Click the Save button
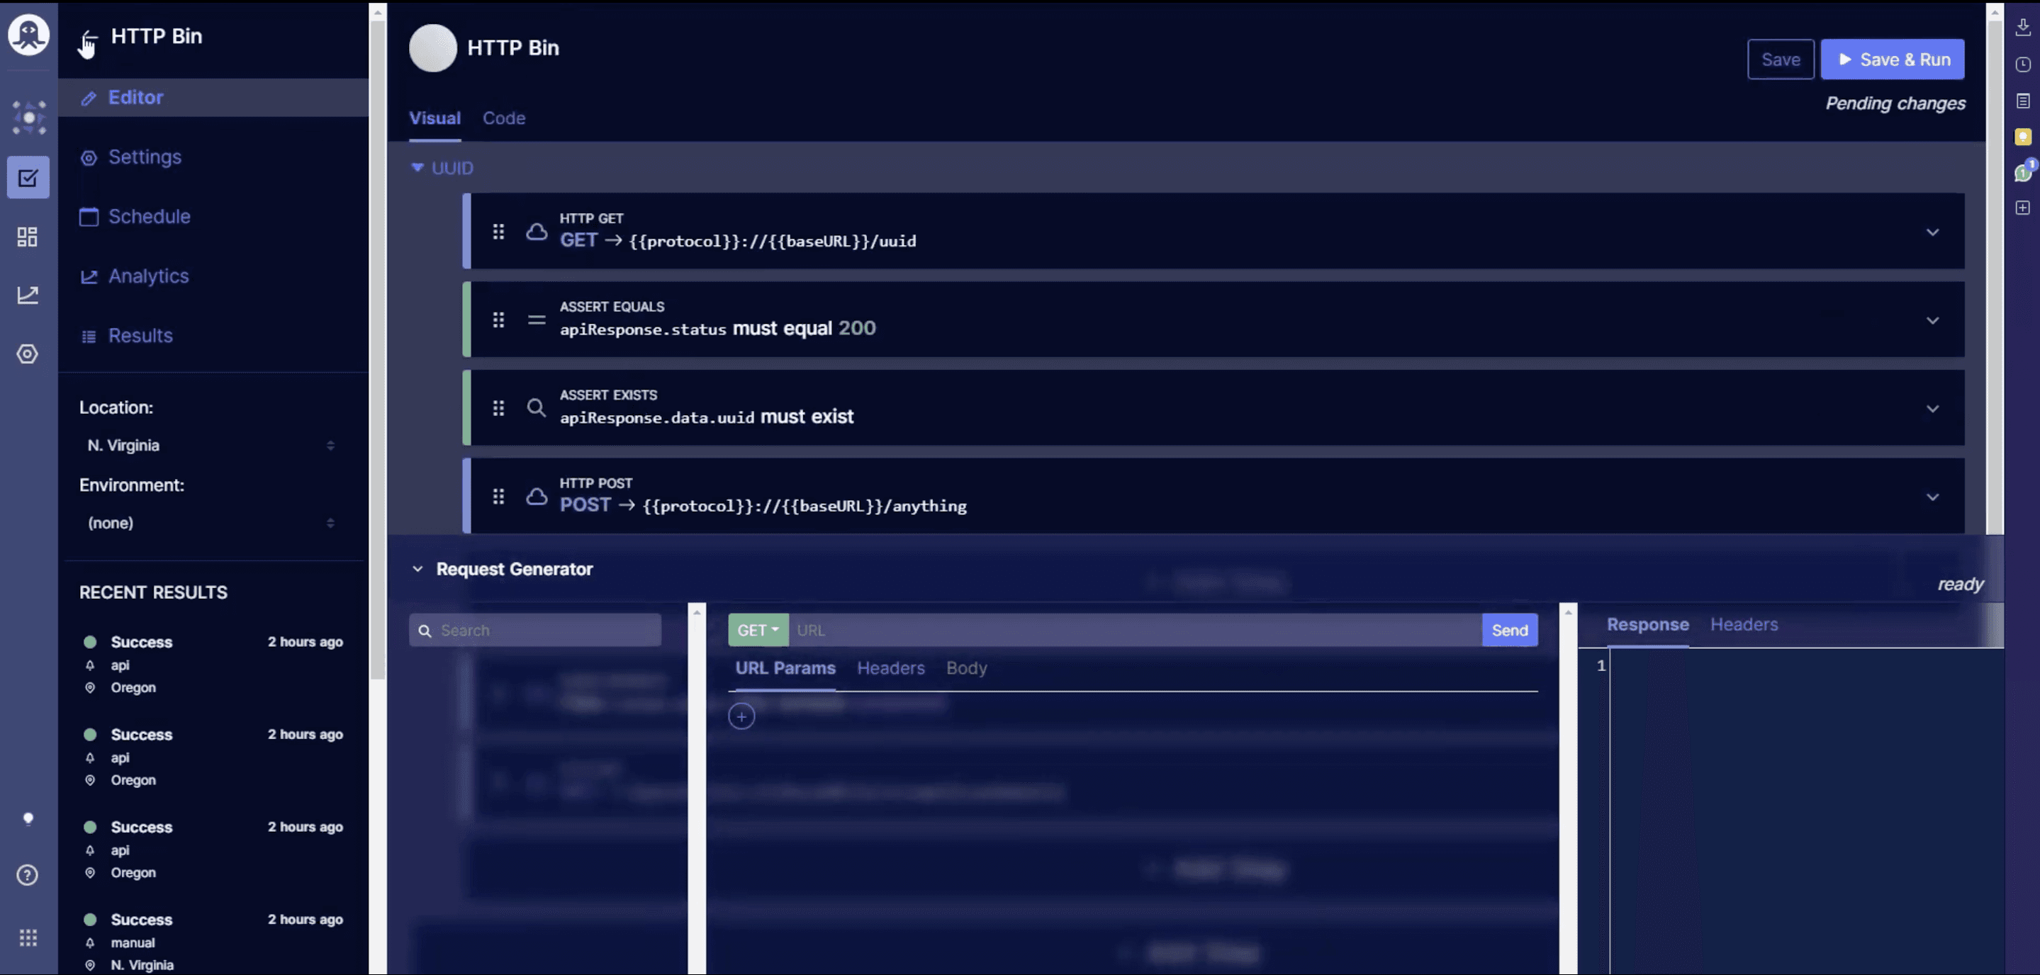 coord(1781,60)
